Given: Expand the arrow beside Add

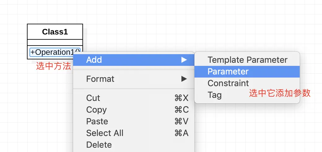Looking at the screenshot, I should [184, 60].
